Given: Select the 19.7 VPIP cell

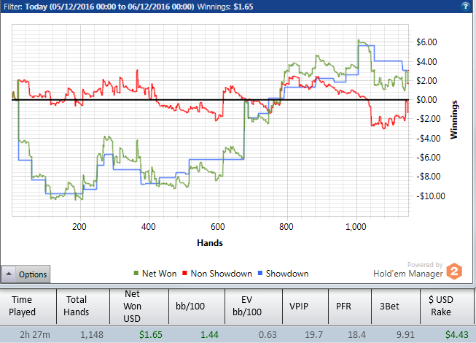Looking at the screenshot, I should tap(313, 334).
